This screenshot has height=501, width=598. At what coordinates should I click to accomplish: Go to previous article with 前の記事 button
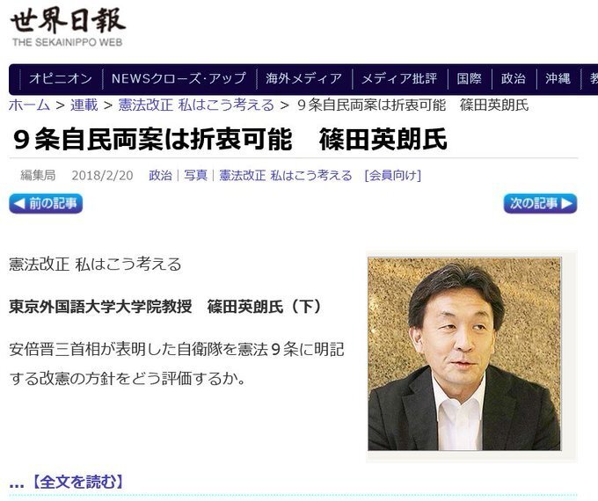46,204
